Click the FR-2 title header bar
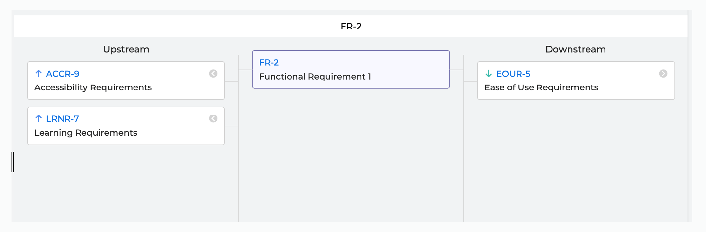The height and width of the screenshot is (232, 706). click(351, 26)
